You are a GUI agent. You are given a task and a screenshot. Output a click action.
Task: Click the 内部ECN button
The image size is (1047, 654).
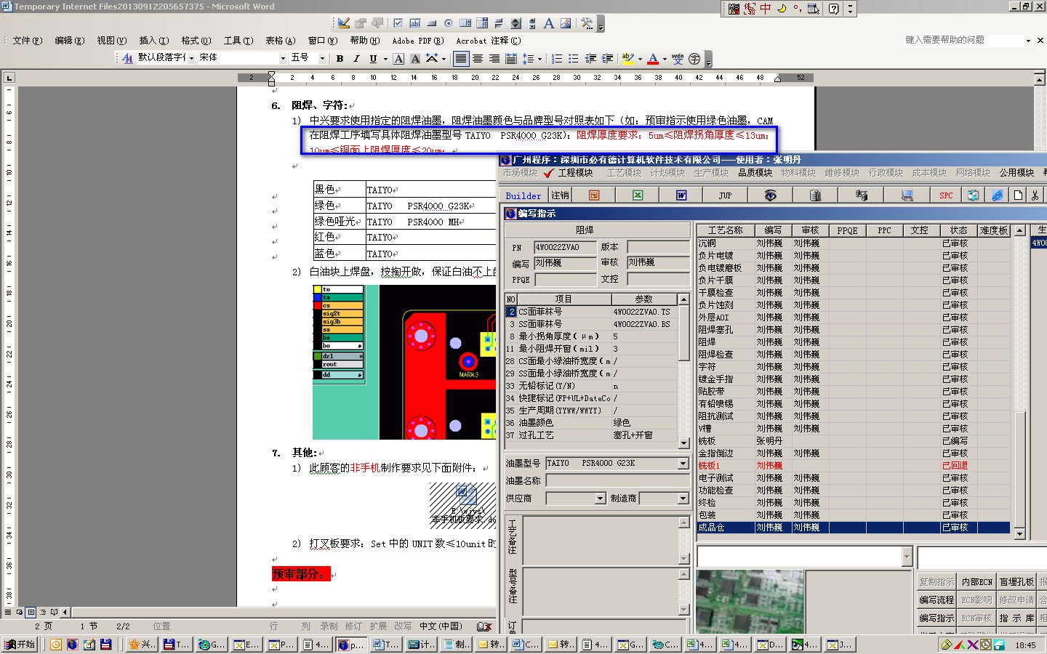tap(976, 582)
